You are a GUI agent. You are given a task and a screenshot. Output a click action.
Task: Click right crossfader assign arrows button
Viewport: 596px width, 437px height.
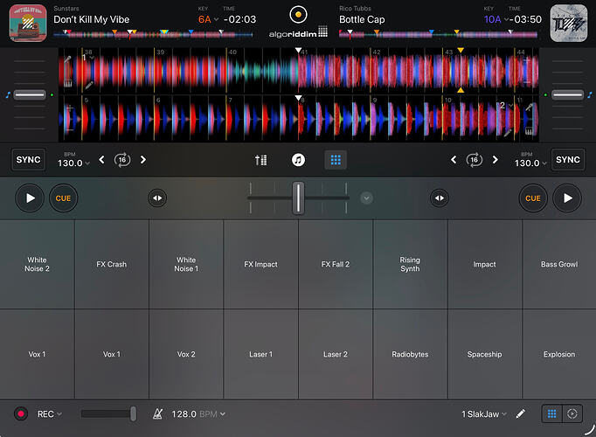pos(440,198)
